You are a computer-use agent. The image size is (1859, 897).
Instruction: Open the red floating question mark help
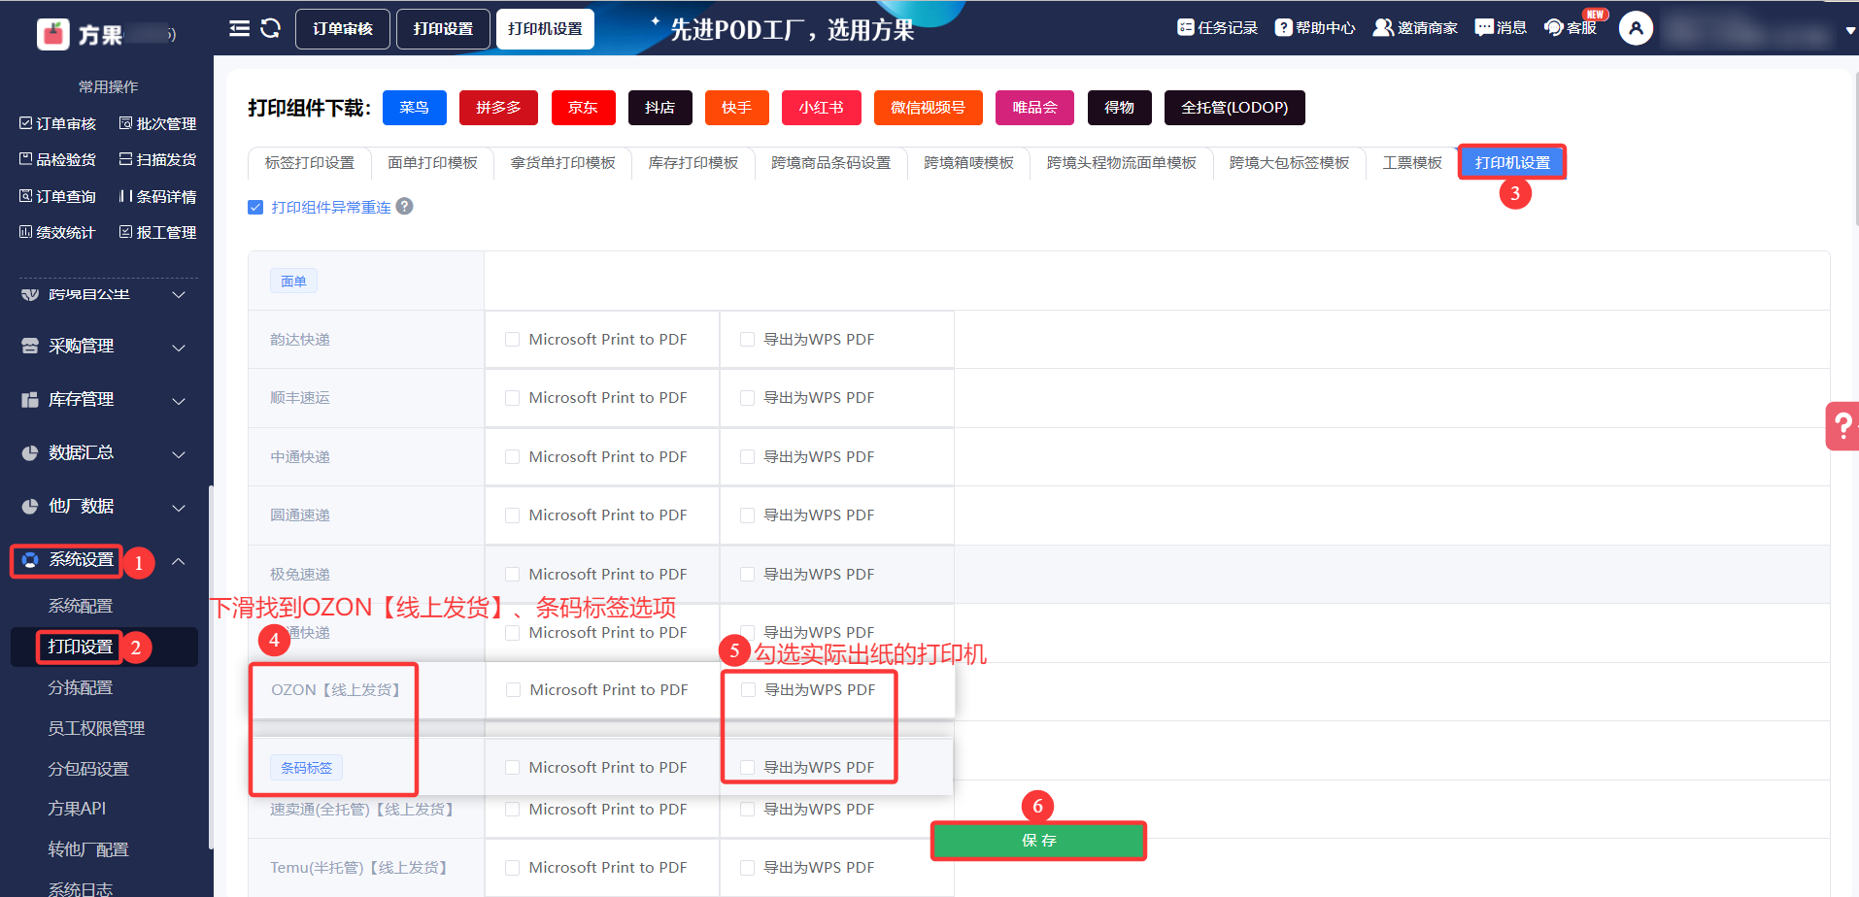(x=1842, y=425)
